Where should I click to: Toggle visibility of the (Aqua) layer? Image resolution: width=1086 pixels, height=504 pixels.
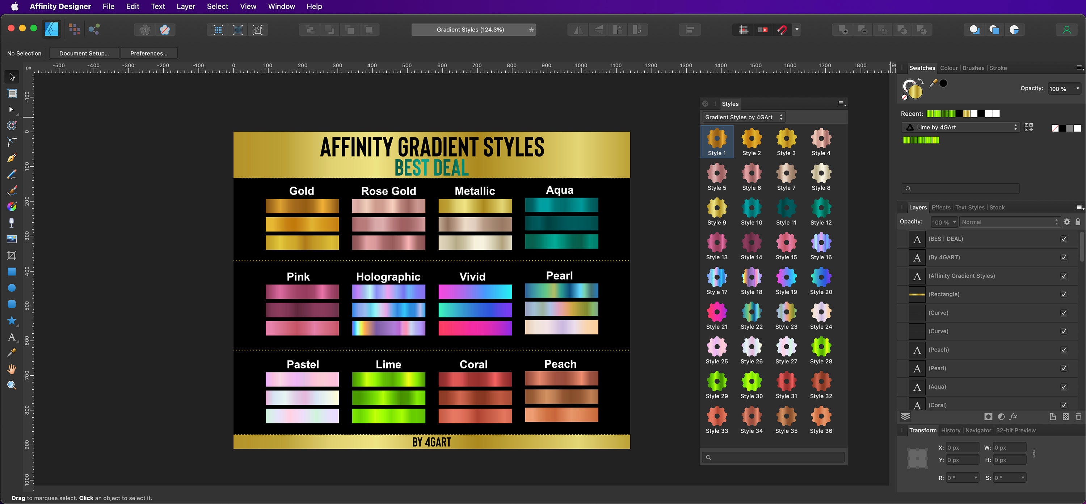point(1064,386)
